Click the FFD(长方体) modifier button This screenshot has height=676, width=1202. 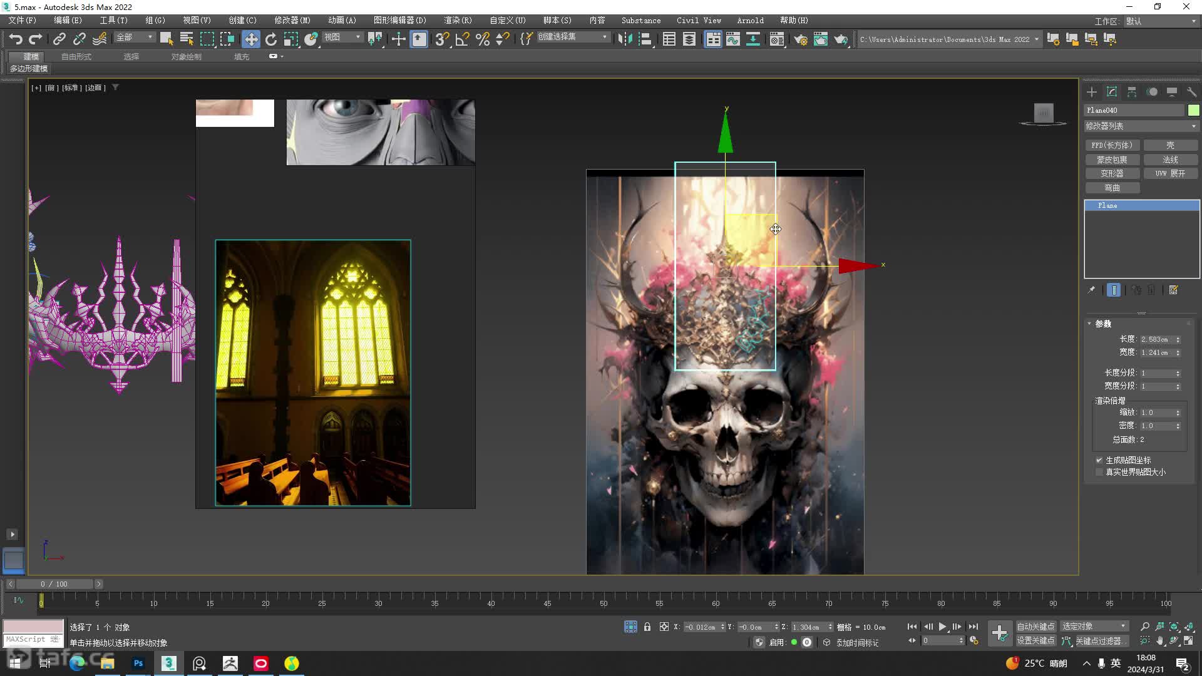(1112, 145)
